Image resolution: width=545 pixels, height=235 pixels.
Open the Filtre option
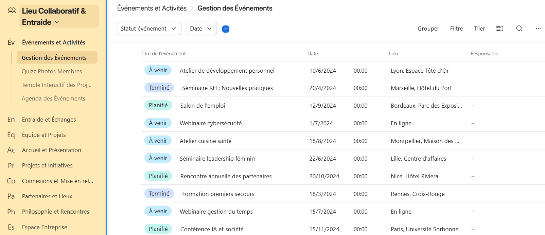coord(456,29)
